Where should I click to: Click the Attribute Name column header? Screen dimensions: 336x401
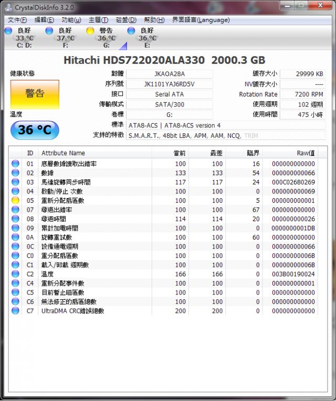pyautogui.click(x=95, y=153)
